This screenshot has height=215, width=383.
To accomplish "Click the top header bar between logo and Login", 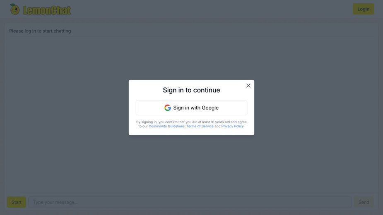I will [210, 9].
